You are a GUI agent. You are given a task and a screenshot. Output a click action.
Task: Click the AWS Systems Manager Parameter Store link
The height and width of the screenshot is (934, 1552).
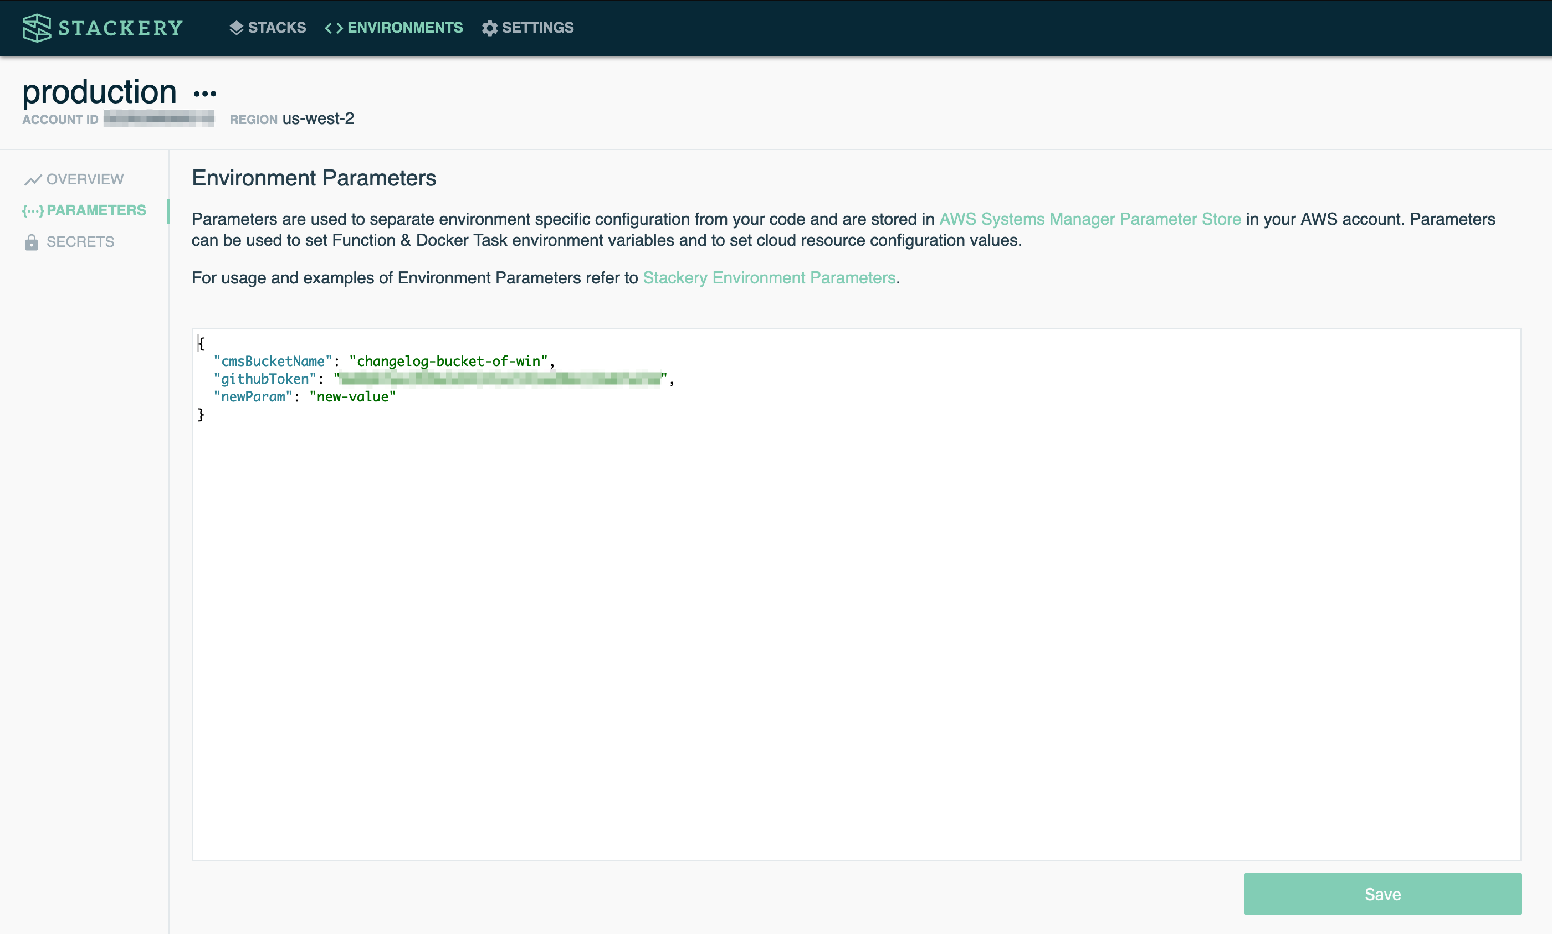click(1091, 219)
